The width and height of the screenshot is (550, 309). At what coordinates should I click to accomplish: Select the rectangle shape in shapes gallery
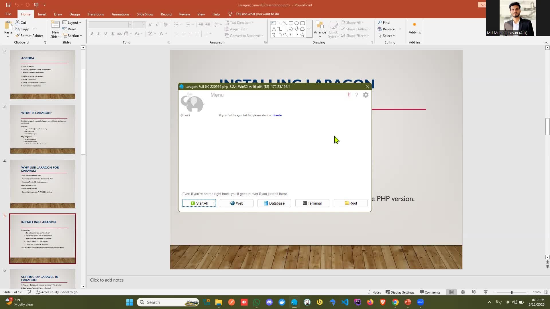point(291,23)
